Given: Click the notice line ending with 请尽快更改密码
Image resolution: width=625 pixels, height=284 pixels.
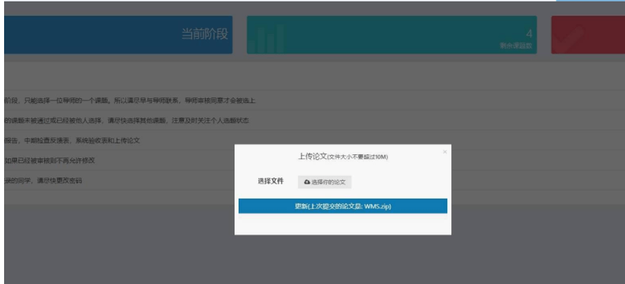Looking at the screenshot, I should coord(43,181).
